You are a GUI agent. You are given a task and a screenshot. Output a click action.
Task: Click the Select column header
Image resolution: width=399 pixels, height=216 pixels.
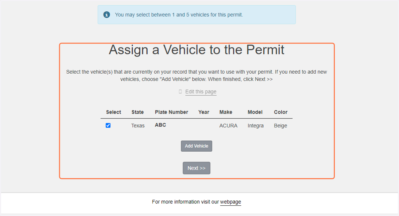coord(113,112)
